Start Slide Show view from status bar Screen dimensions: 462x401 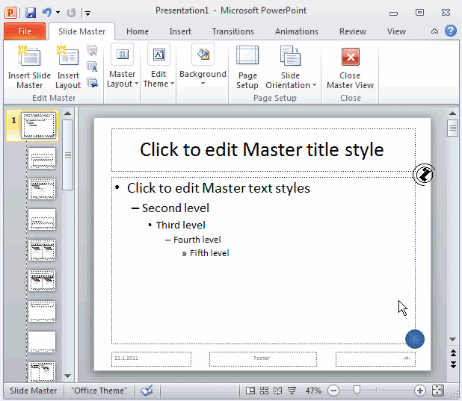tap(291, 391)
